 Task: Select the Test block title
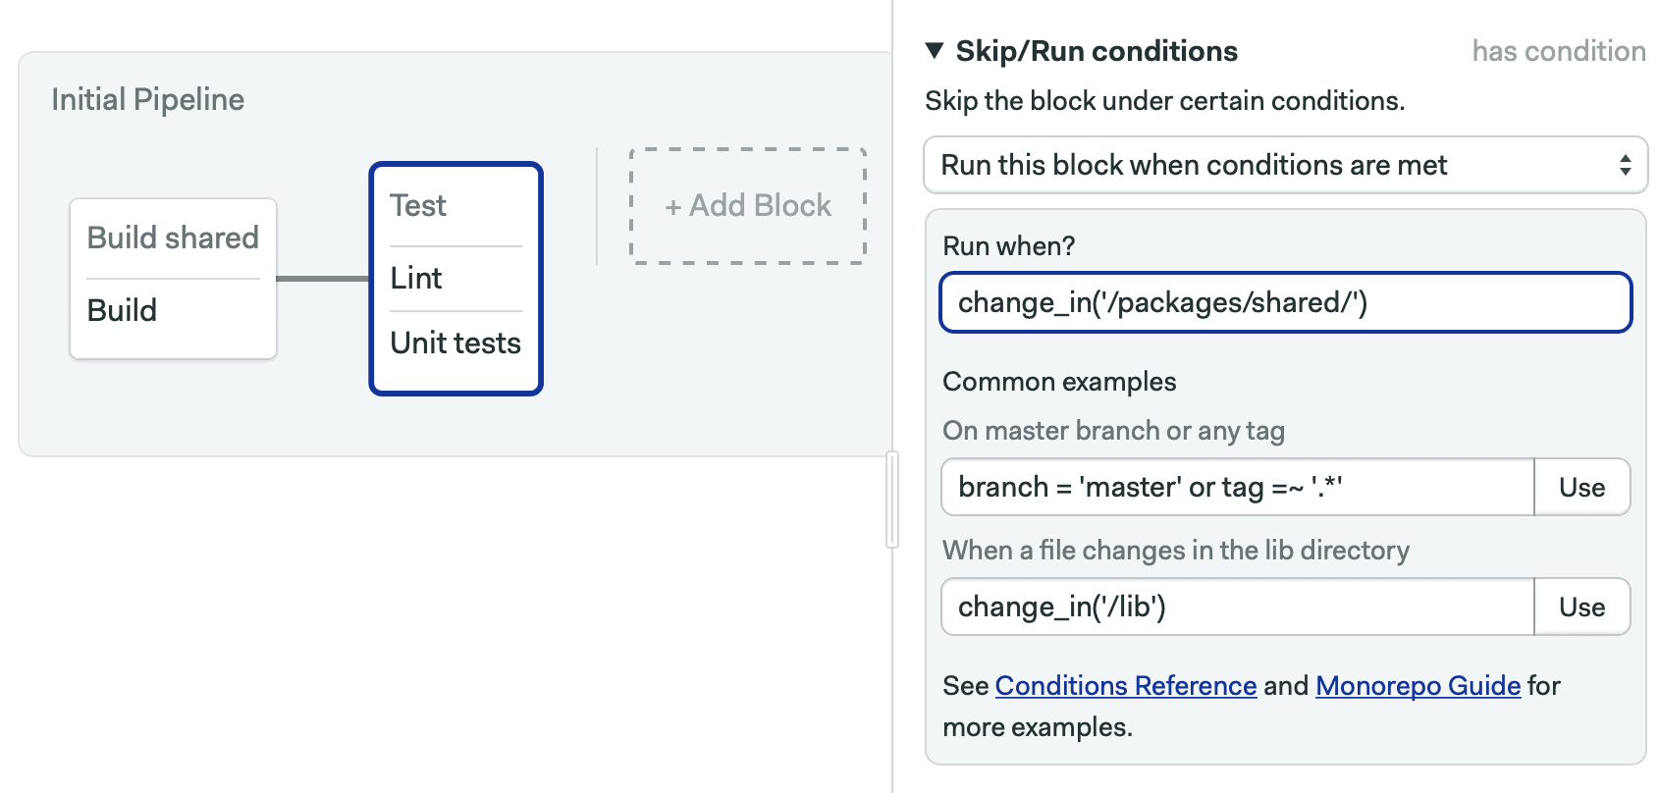pyautogui.click(x=417, y=205)
